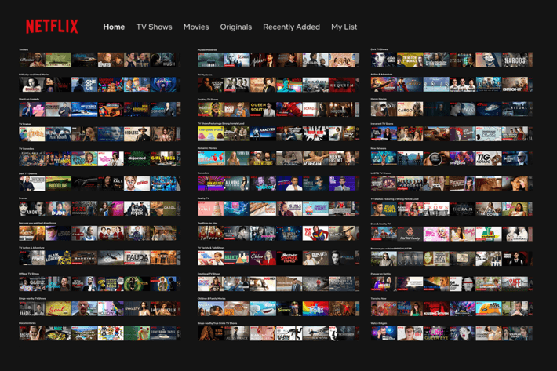Choose Cargo in Horror Movies row
The height and width of the screenshot is (371, 557).
tap(410, 109)
